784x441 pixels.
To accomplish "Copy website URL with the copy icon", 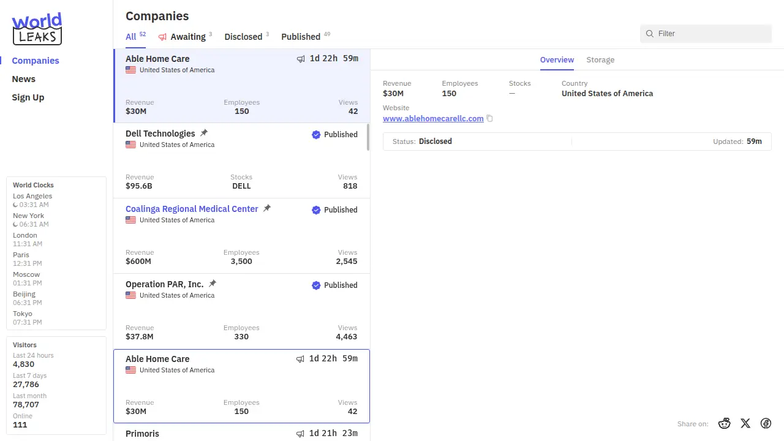I will (489, 119).
